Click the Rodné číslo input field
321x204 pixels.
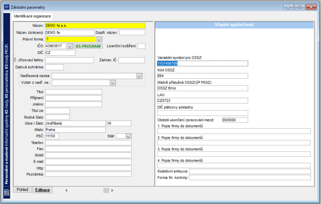coord(57,117)
